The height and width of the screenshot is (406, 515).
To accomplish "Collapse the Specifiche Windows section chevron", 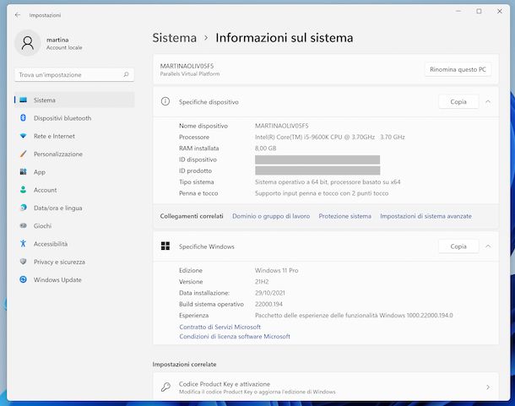I will 488,246.
